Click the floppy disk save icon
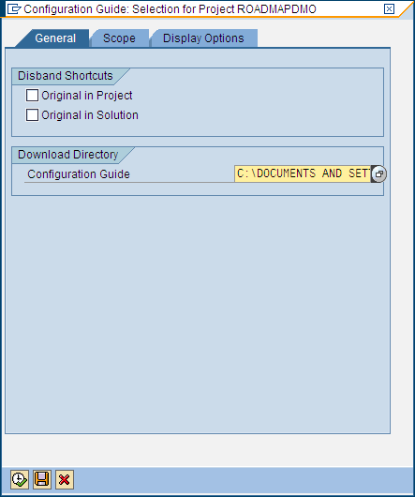The width and height of the screenshot is (415, 497). (x=42, y=479)
